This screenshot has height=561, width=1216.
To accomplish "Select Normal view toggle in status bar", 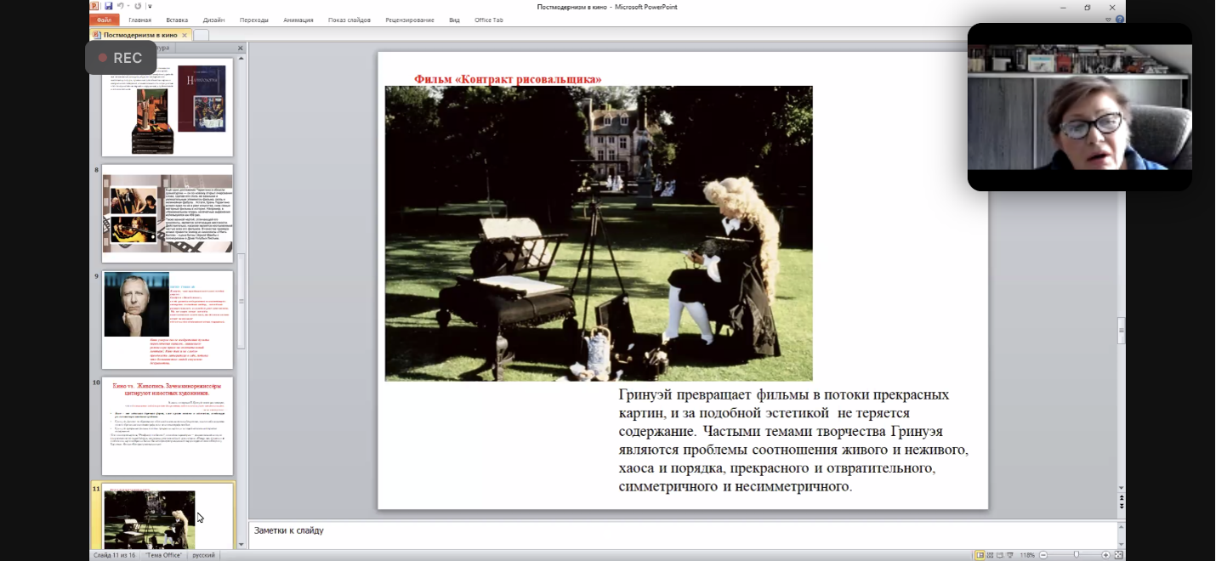I will tap(980, 555).
